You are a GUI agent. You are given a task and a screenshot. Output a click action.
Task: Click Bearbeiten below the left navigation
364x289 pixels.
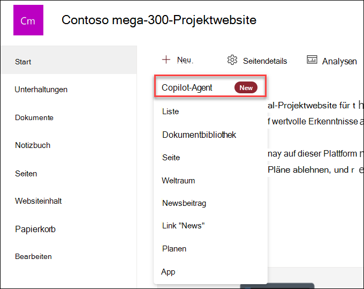click(33, 256)
